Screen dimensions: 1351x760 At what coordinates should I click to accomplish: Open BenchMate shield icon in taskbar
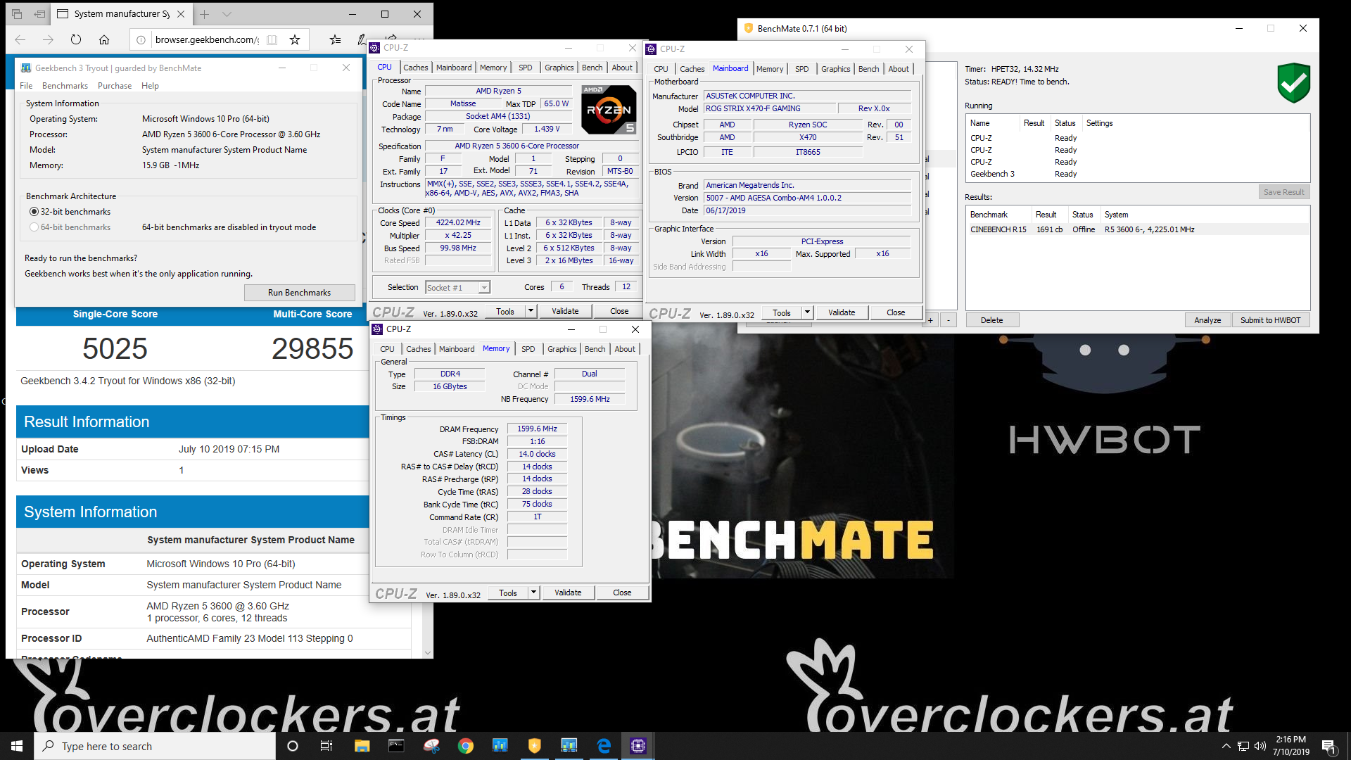pos(535,746)
